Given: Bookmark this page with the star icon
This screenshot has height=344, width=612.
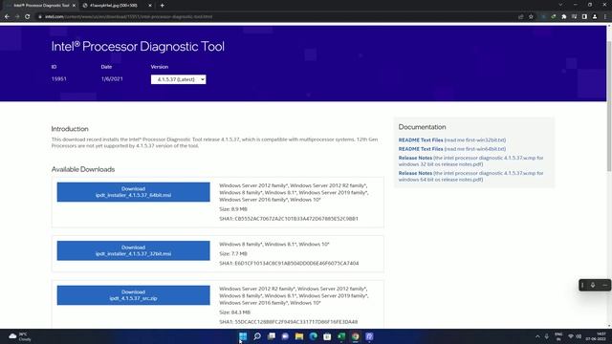Looking at the screenshot, I should 531,17.
